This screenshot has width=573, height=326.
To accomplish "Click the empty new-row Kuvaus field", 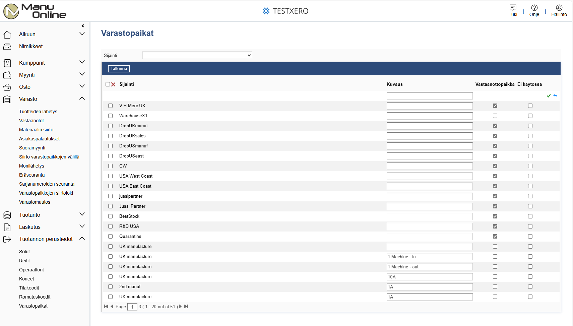I will click(x=430, y=96).
